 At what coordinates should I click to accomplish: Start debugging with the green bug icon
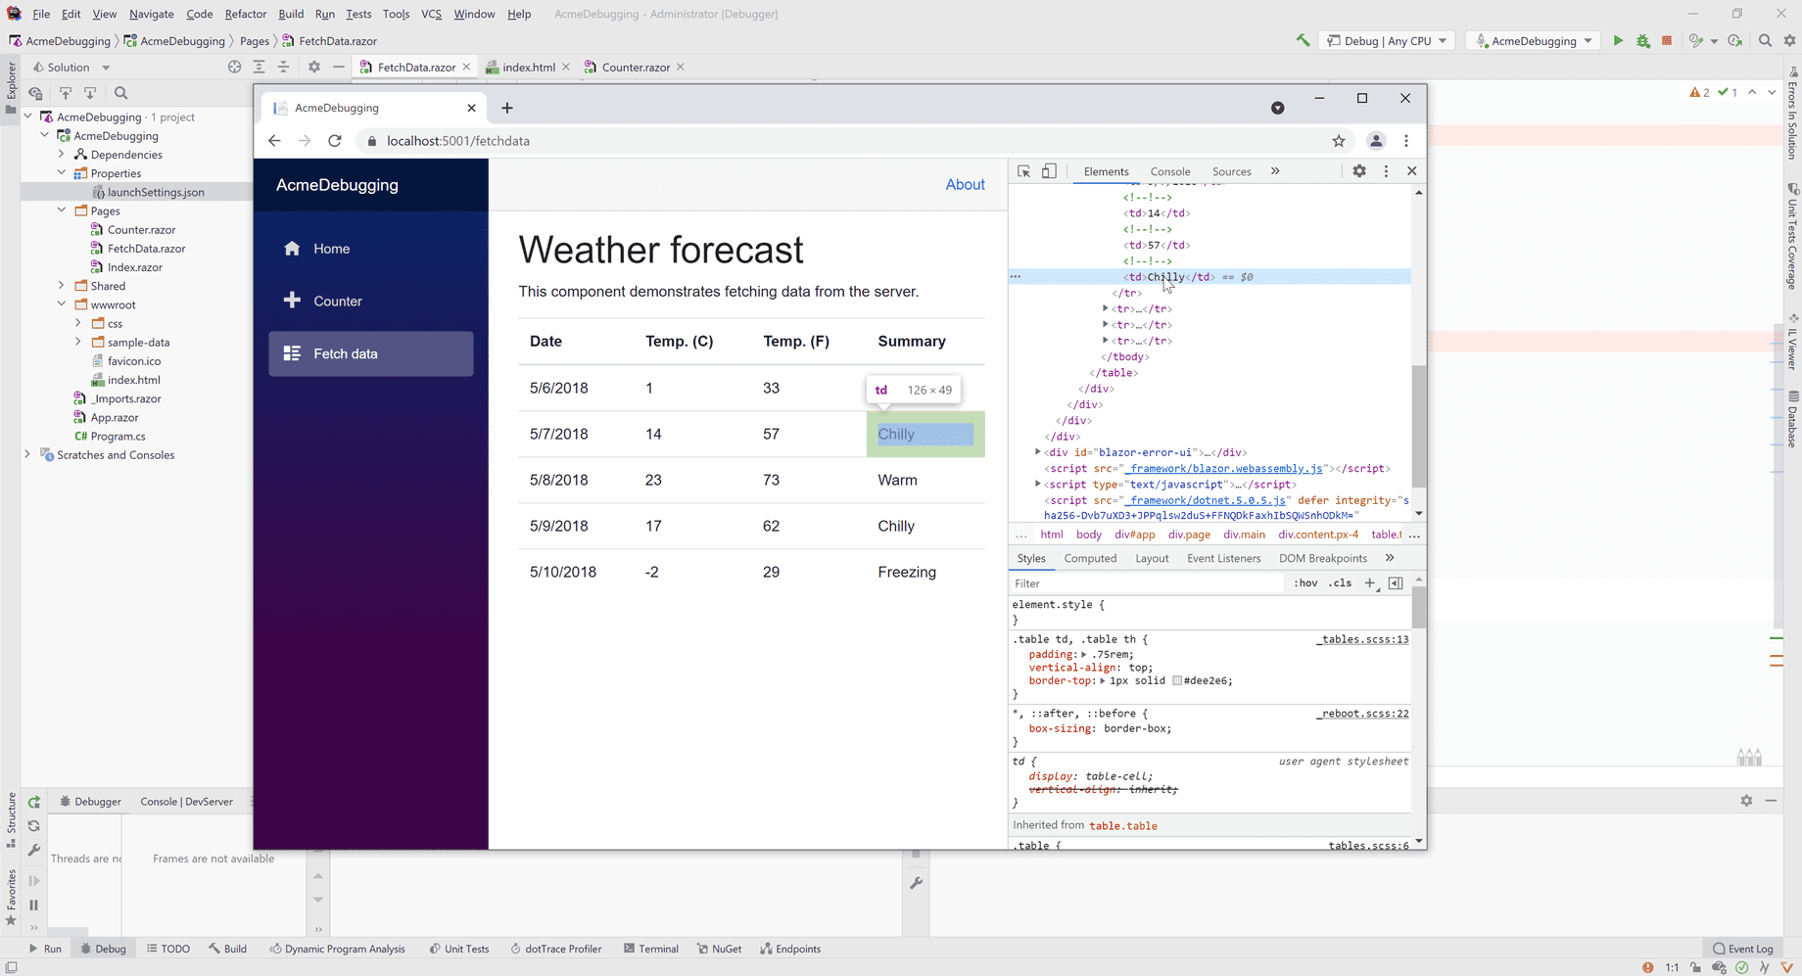[1642, 40]
